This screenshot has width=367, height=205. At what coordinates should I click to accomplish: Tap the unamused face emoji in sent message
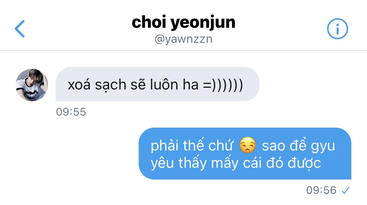coord(248,145)
